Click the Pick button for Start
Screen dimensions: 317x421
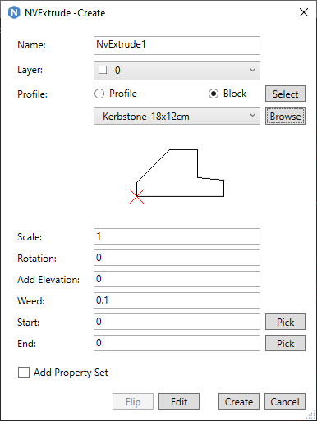(285, 322)
